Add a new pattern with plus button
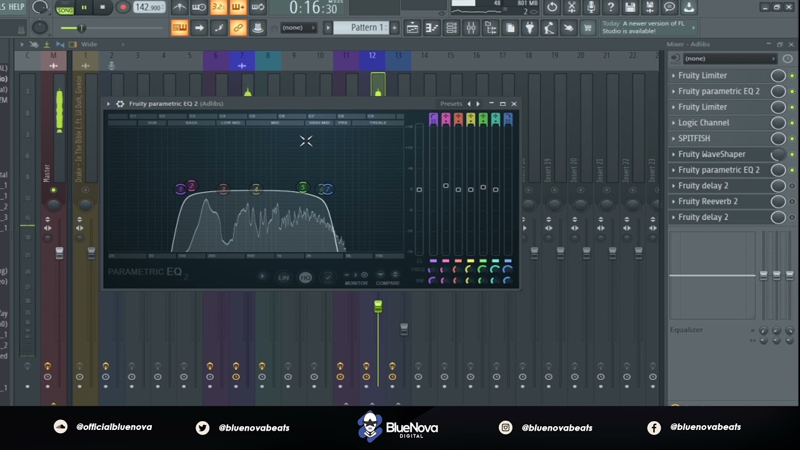This screenshot has width=800, height=450. tap(394, 27)
